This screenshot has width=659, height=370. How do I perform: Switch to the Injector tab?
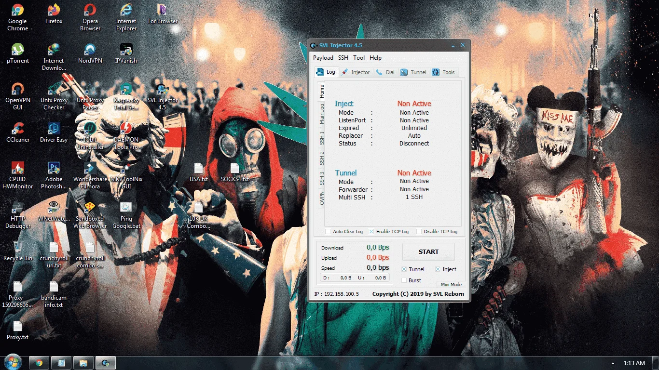coord(356,72)
